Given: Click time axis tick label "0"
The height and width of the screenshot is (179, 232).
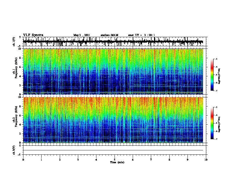Looking at the screenshot, I should tap(23, 160).
